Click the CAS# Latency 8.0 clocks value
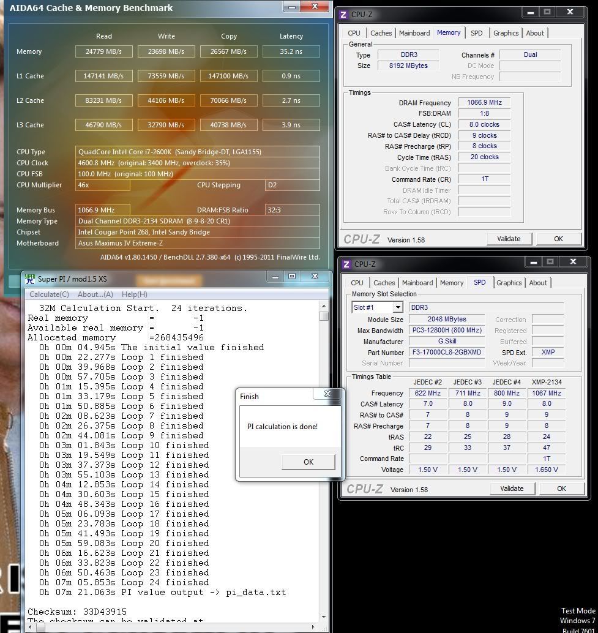Screen dimensions: 598x633 (484, 125)
